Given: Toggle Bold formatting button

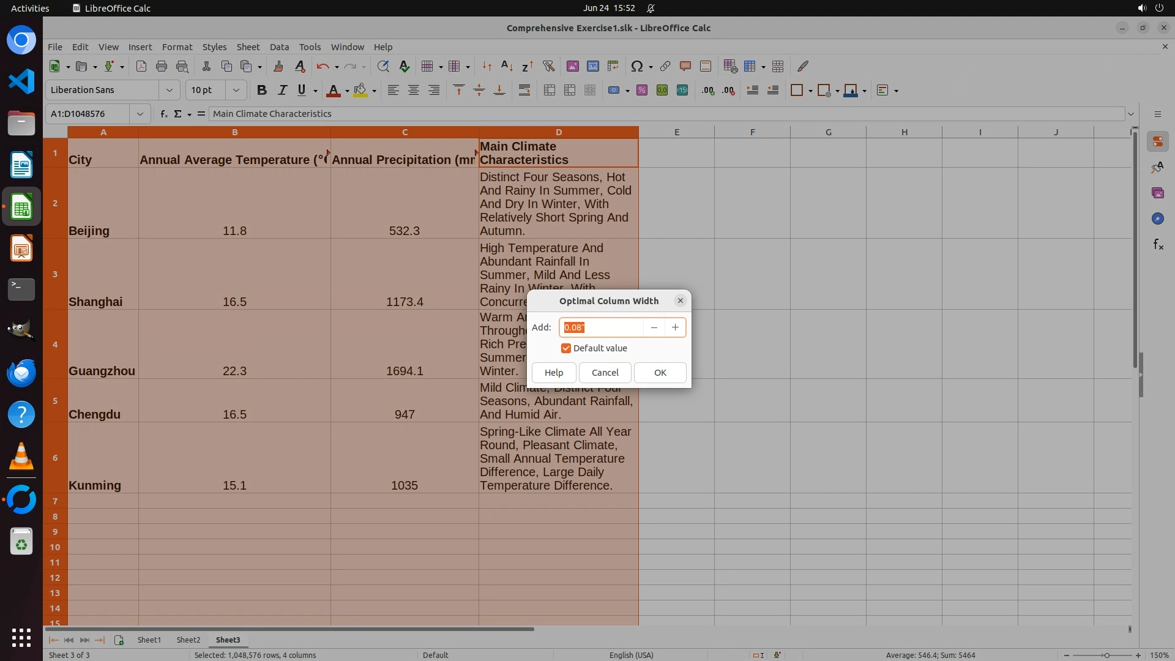Looking at the screenshot, I should (x=262, y=90).
